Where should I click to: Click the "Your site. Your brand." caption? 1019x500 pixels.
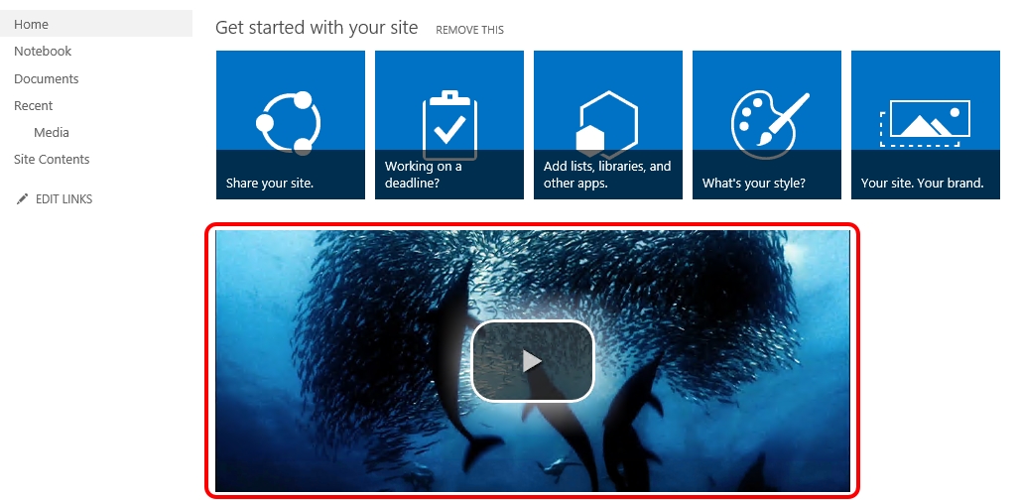pos(922,184)
